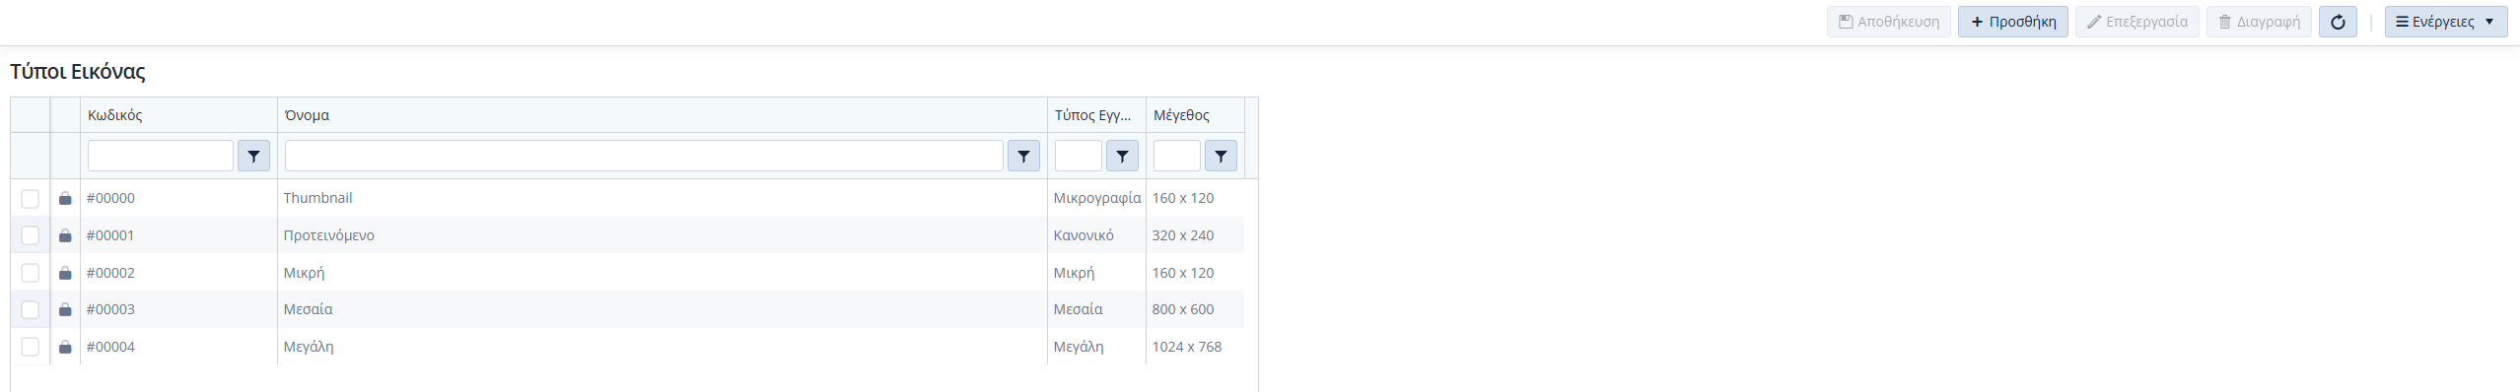Click lock icon in row #00004

(x=65, y=347)
